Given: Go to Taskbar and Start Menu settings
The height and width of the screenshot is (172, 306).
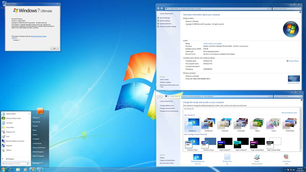Looking at the screenshot, I should [x=167, y=160].
